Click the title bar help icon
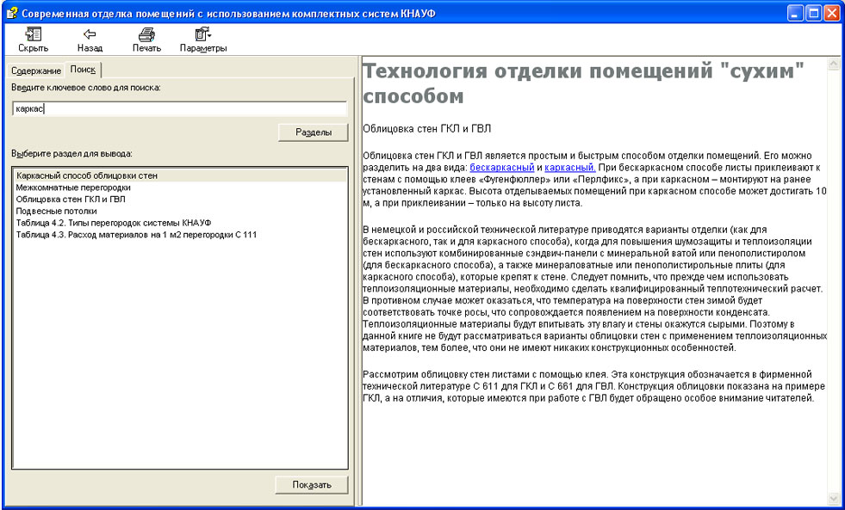This screenshot has width=845, height=510. tap(11, 13)
